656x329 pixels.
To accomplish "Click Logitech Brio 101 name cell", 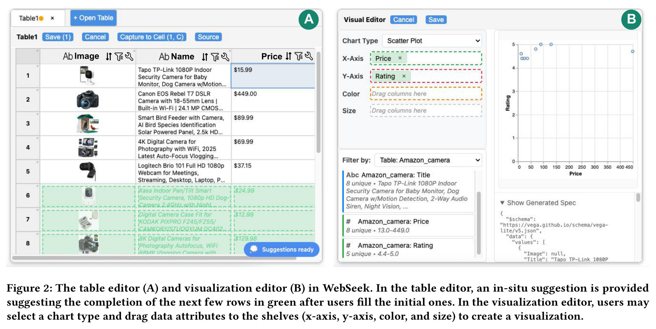I will pyautogui.click(x=183, y=172).
